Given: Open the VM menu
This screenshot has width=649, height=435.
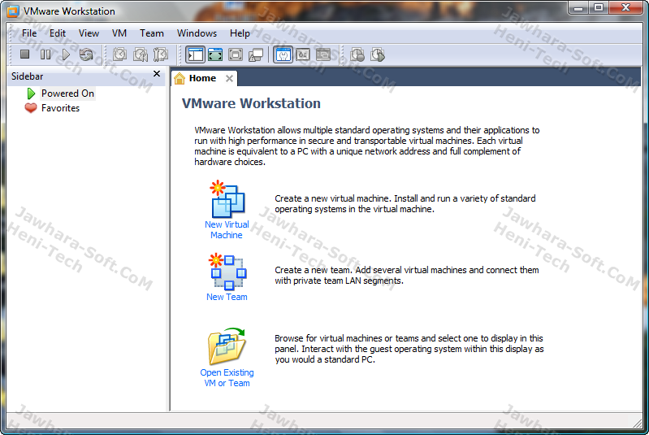Looking at the screenshot, I should pyautogui.click(x=119, y=33).
